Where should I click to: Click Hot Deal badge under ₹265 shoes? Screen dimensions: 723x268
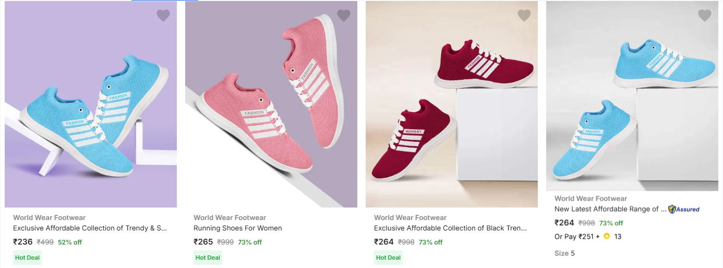208,258
